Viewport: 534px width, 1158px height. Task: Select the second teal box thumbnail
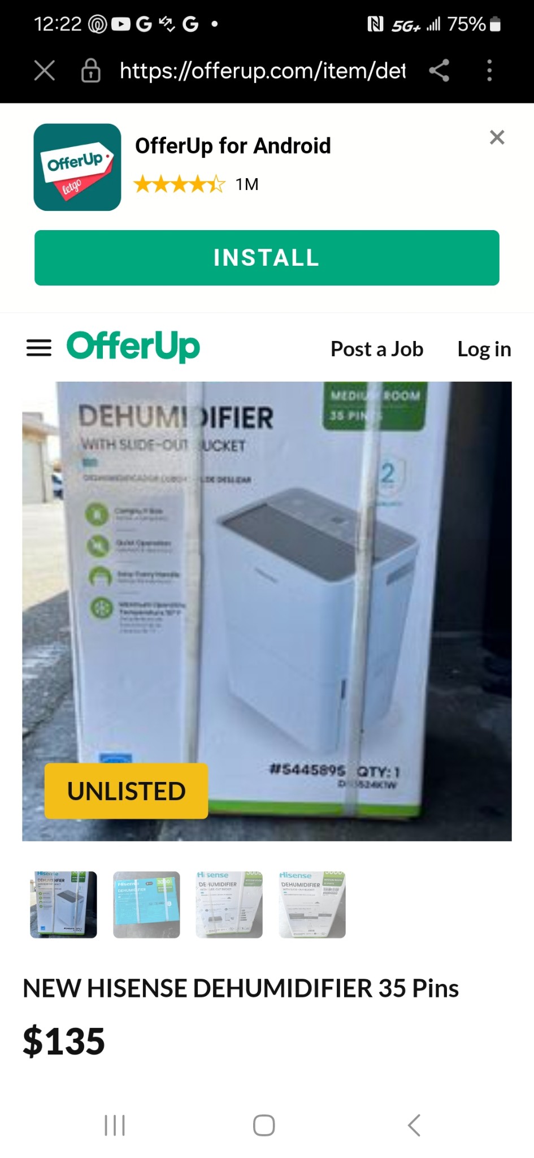point(146,905)
